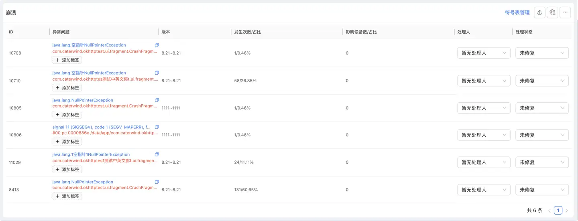
Task: Open handler dropdown in row 8413
Action: pyautogui.click(x=484, y=190)
